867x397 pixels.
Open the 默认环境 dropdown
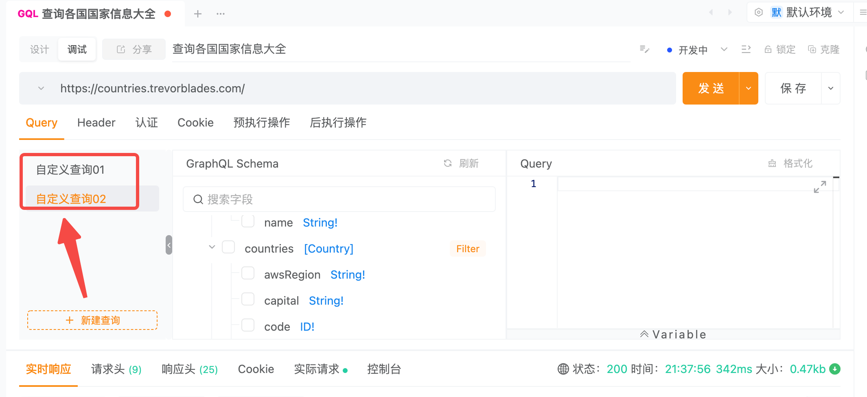pyautogui.click(x=841, y=12)
